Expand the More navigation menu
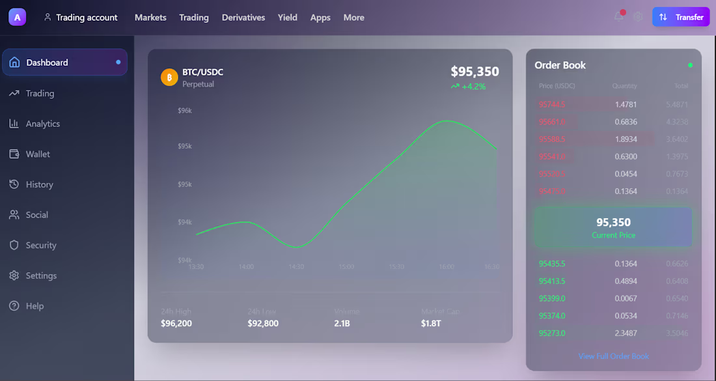Viewport: 716px width, 381px height. [353, 18]
